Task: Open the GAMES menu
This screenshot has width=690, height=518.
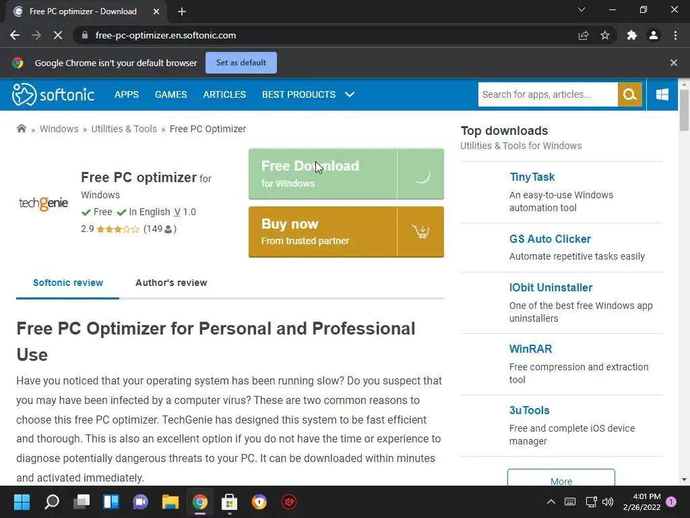Action: 170,94
